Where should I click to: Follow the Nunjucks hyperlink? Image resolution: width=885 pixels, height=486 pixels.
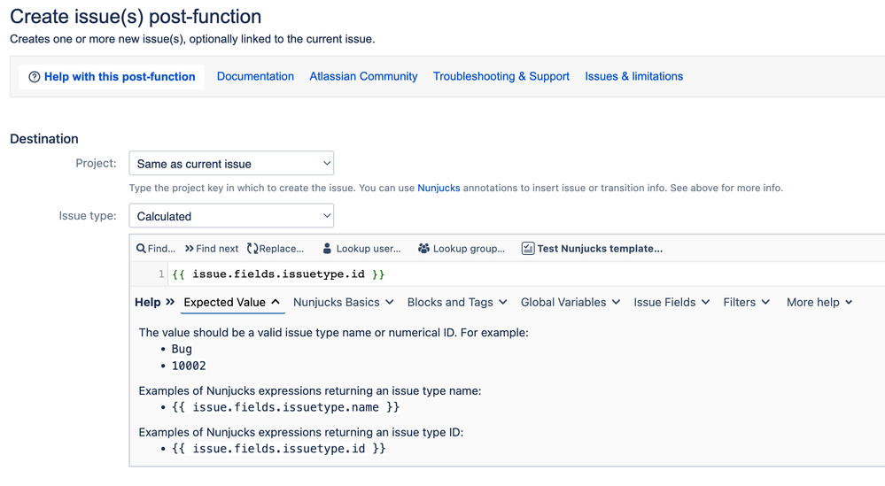439,188
